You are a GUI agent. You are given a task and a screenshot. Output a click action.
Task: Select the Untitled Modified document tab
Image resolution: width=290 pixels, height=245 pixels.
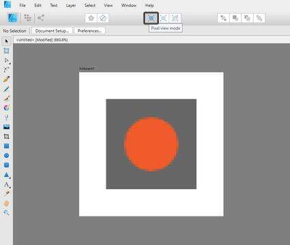42,40
